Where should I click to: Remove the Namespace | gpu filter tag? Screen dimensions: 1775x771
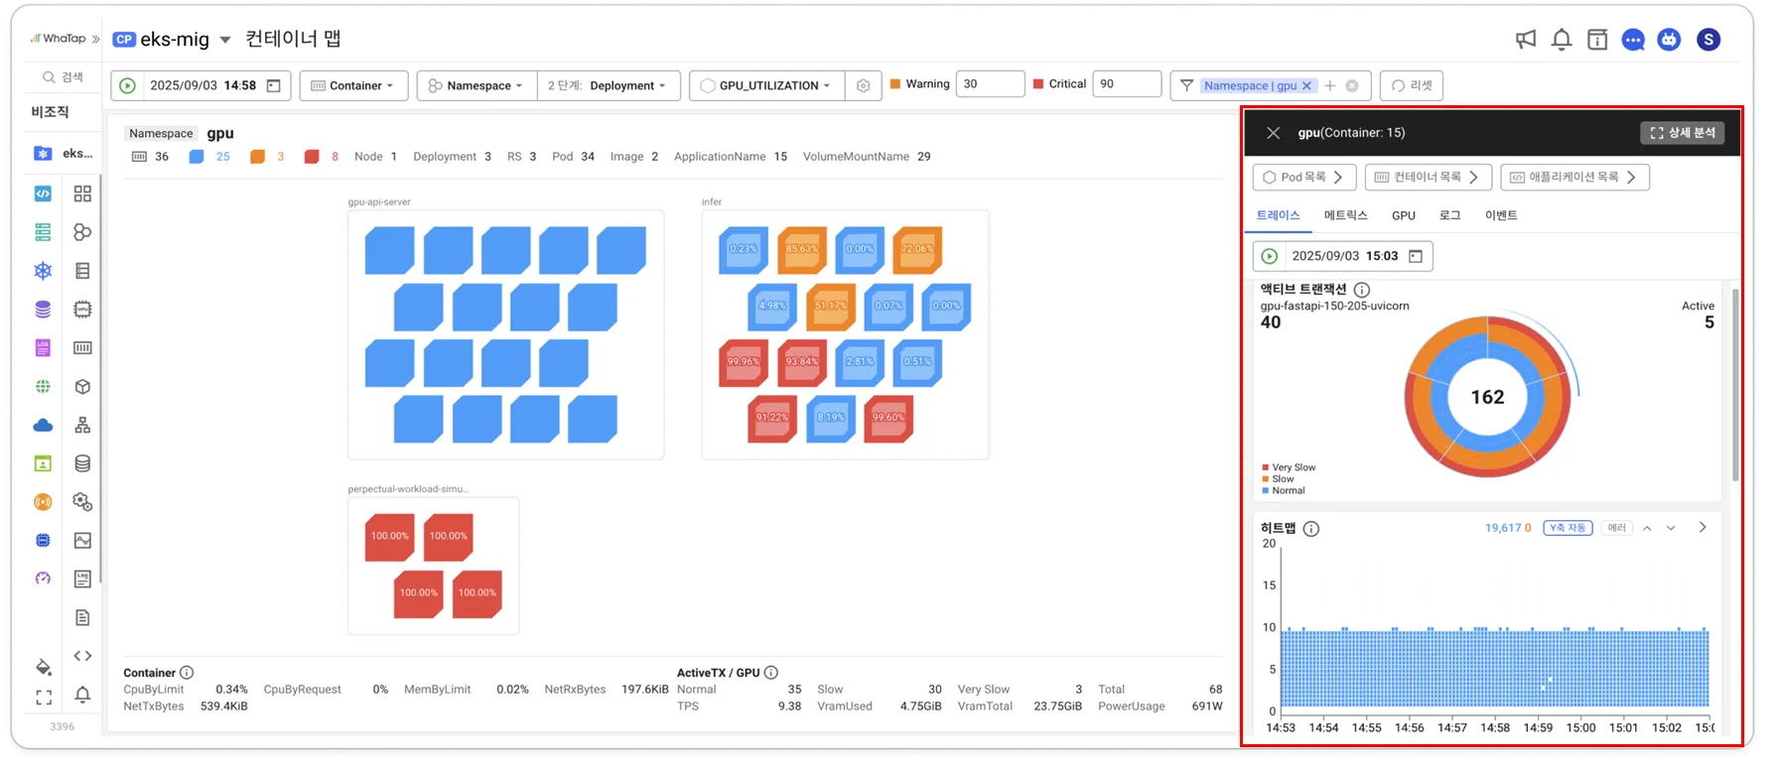[1306, 86]
